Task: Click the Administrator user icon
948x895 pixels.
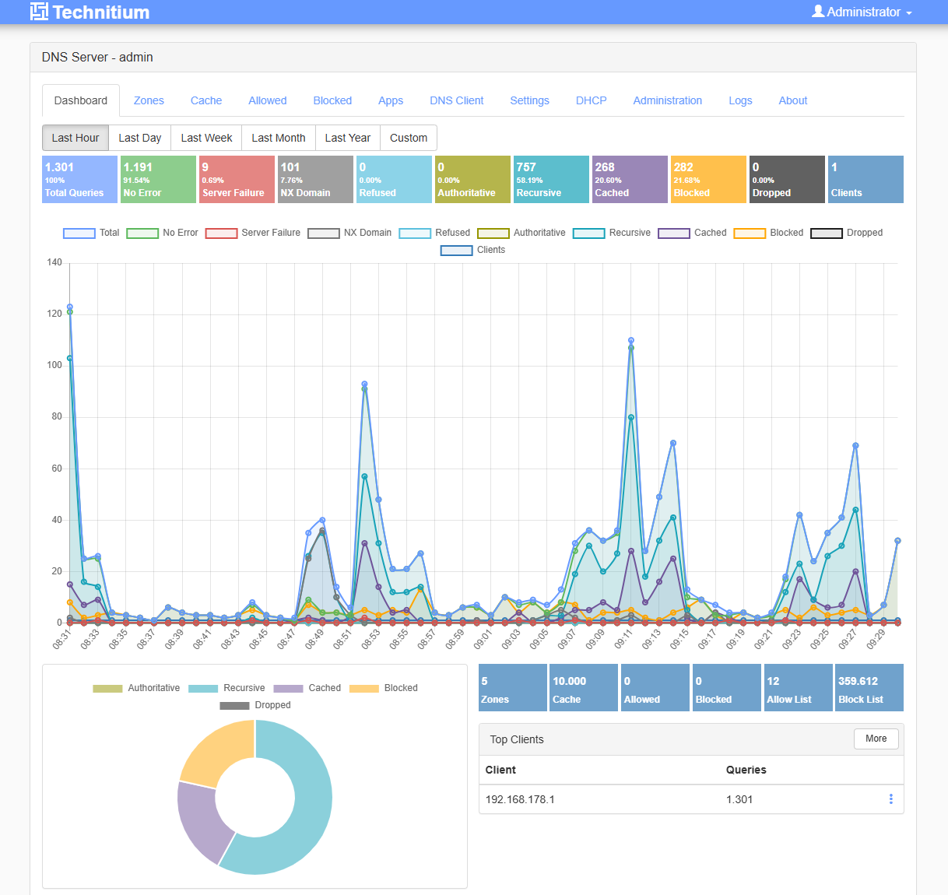Action: 817,12
